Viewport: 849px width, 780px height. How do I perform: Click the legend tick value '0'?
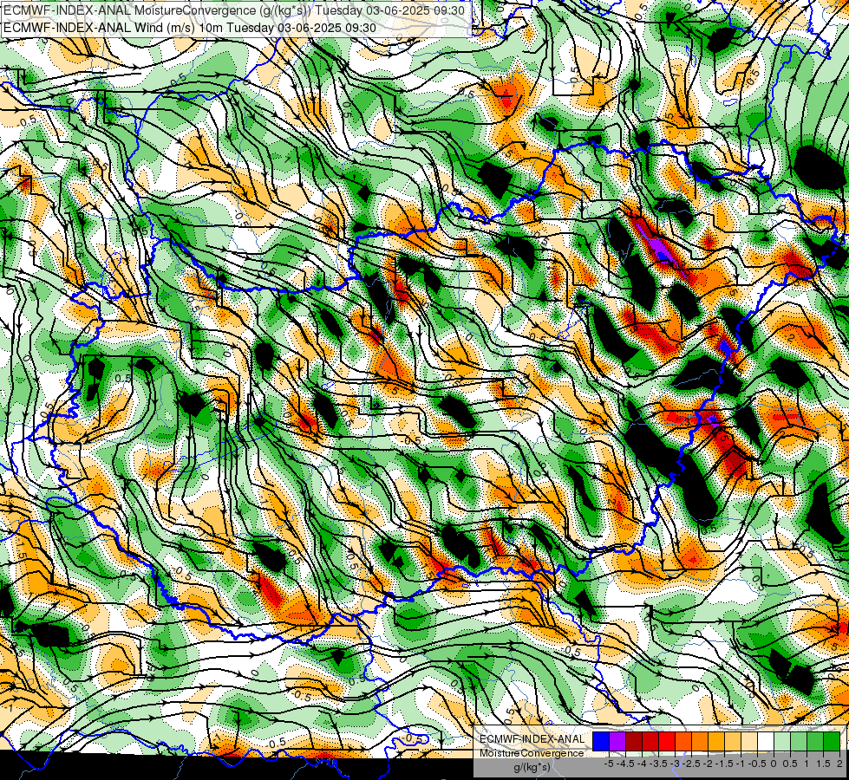click(774, 764)
